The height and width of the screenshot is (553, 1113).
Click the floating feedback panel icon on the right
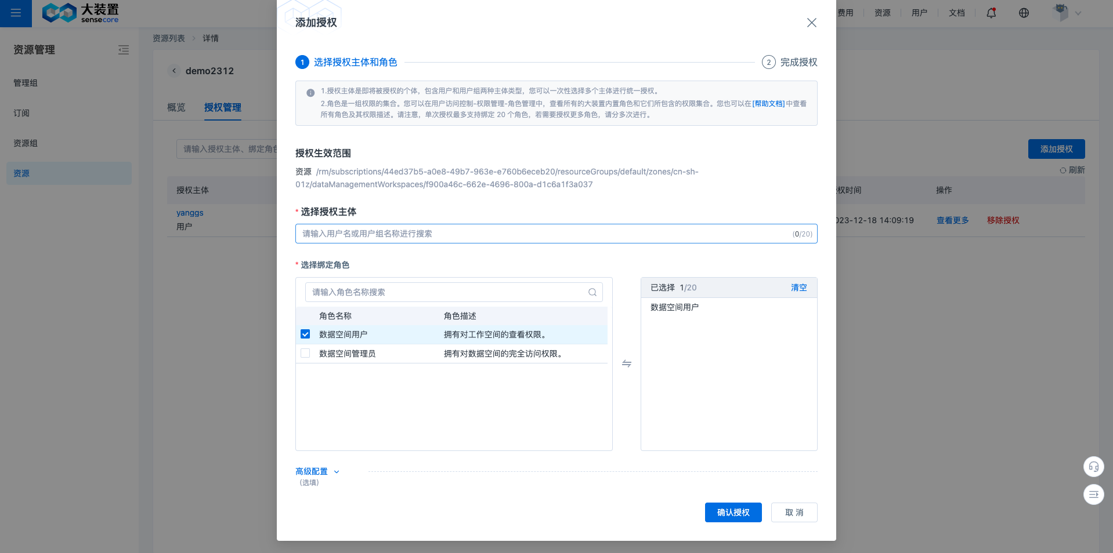(1093, 494)
